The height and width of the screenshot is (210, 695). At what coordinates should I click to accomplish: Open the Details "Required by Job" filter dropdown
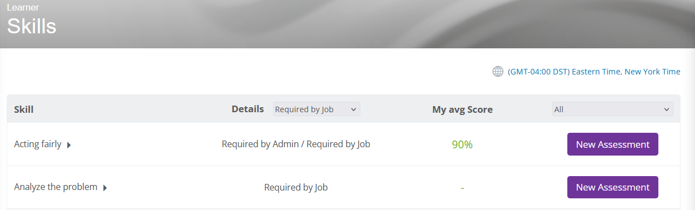coord(316,109)
